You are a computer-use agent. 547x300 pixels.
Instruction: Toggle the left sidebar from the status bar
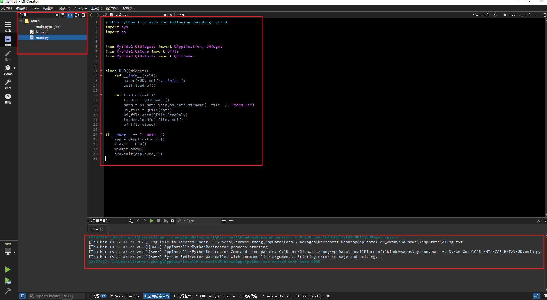coord(22,296)
